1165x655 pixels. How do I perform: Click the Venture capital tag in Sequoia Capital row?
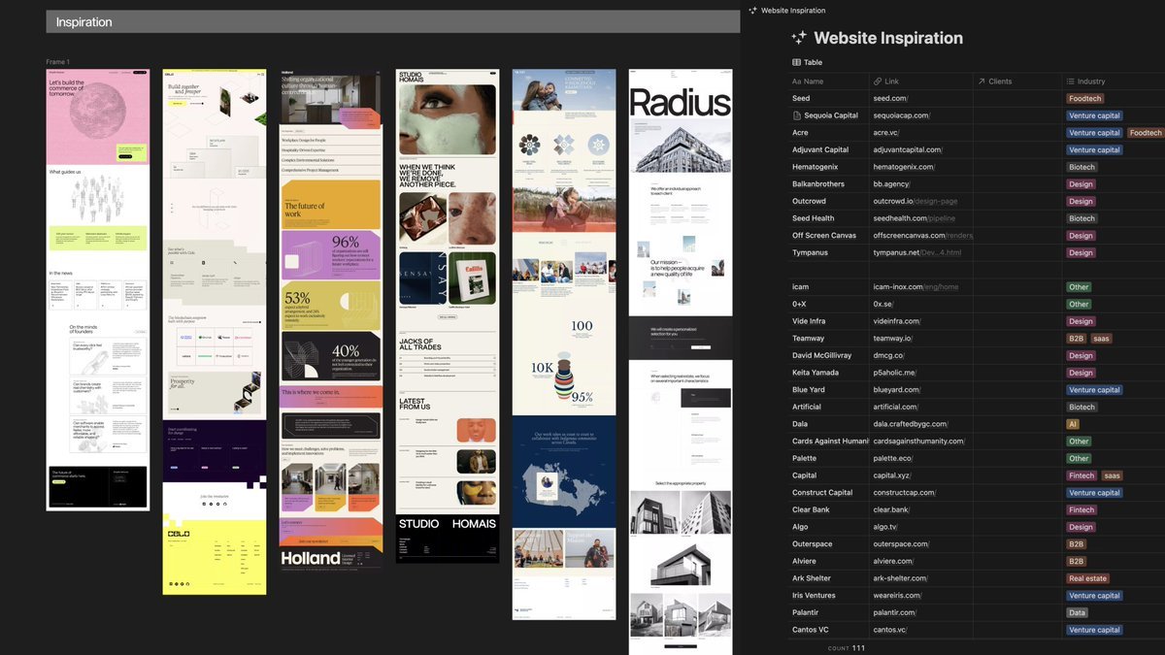1094,115
